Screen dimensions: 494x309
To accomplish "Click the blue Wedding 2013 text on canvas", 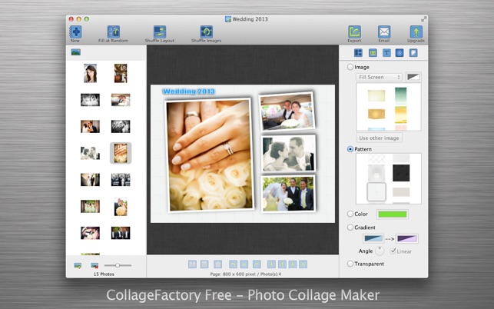I will [x=188, y=91].
